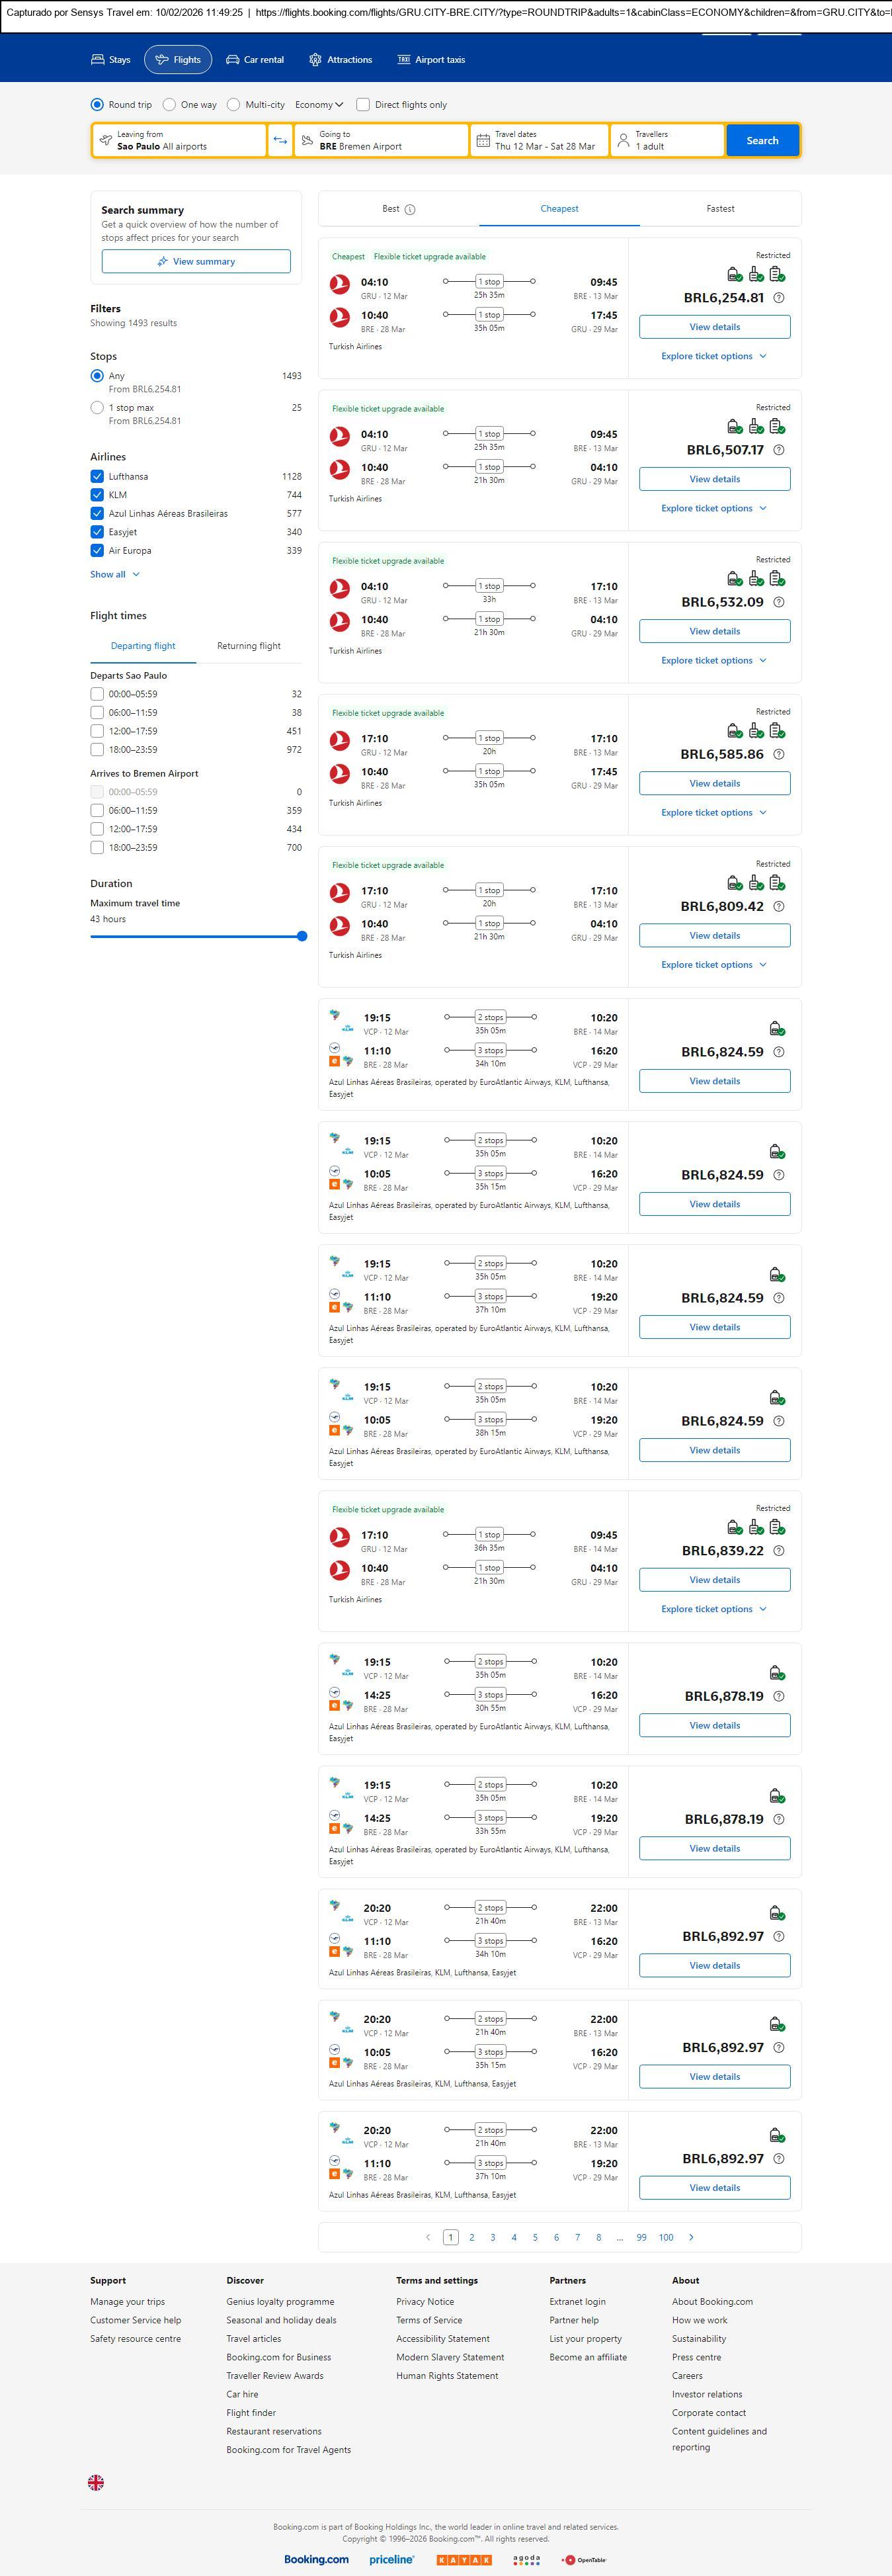Select the One way trip radio button
Image resolution: width=892 pixels, height=2576 pixels.
pyautogui.click(x=170, y=105)
